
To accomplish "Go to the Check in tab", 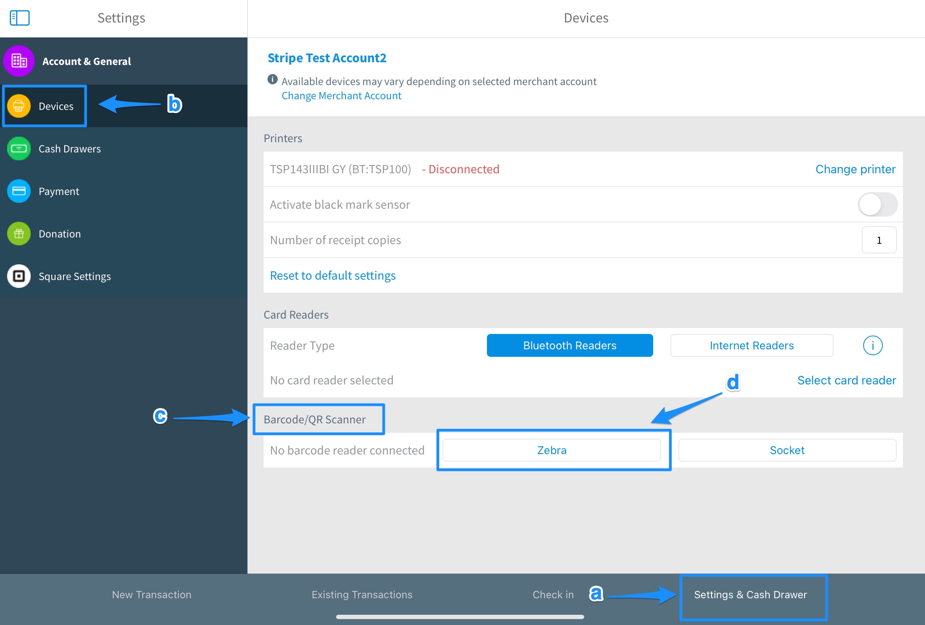I will tap(553, 594).
